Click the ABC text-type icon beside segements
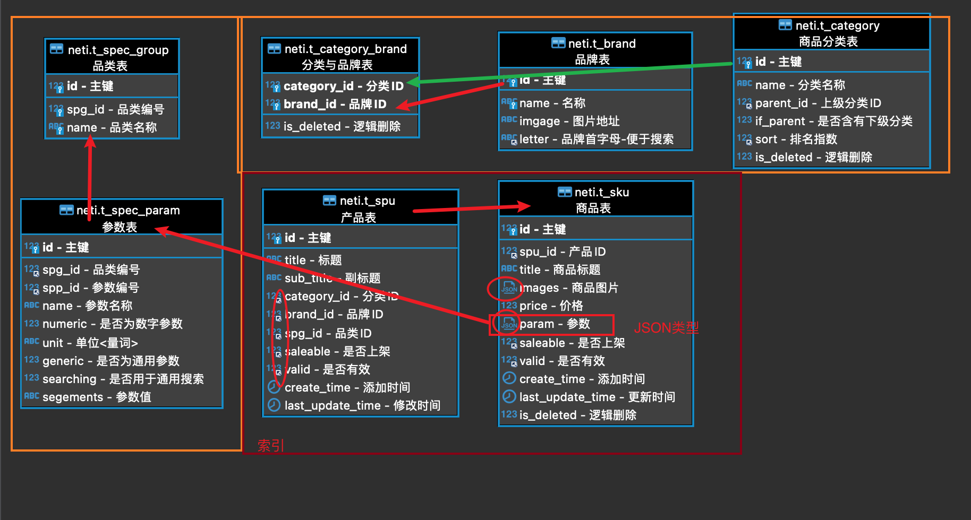971x520 pixels. coord(32,396)
